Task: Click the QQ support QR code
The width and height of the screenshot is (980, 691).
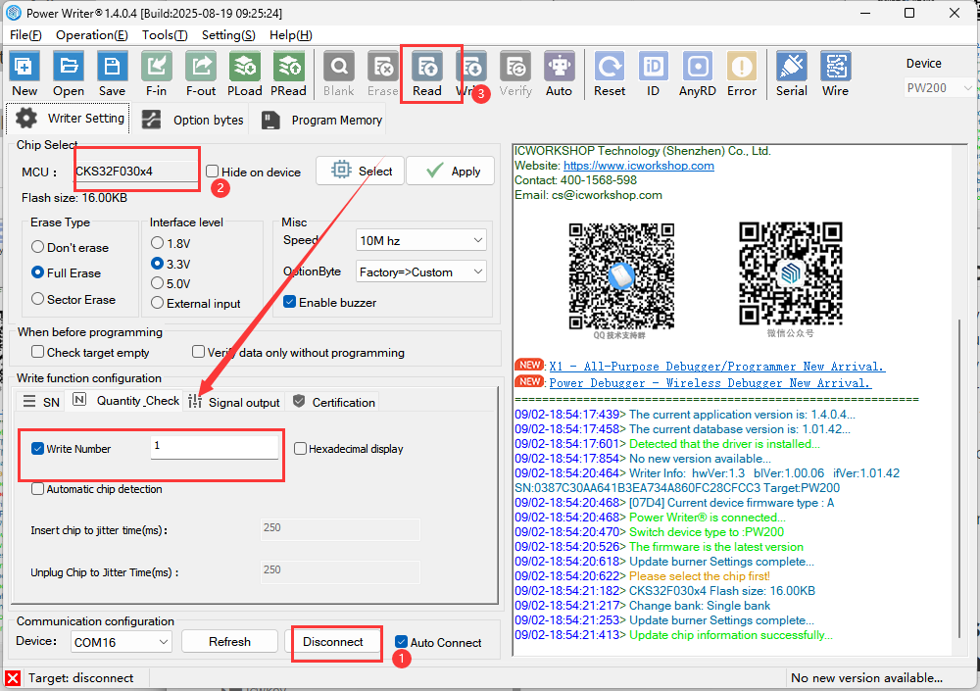Action: point(621,275)
